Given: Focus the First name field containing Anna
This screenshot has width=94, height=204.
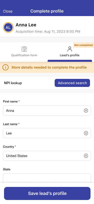Looking at the screenshot, I should tap(47, 111).
